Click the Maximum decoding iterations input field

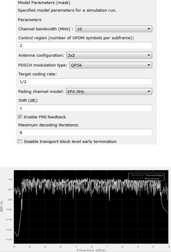coord(85,133)
